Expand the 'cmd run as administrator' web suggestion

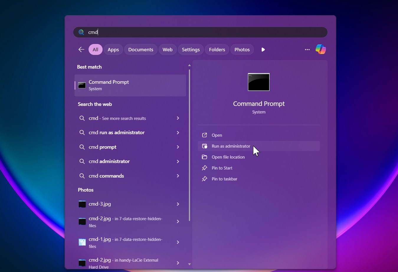pos(178,132)
